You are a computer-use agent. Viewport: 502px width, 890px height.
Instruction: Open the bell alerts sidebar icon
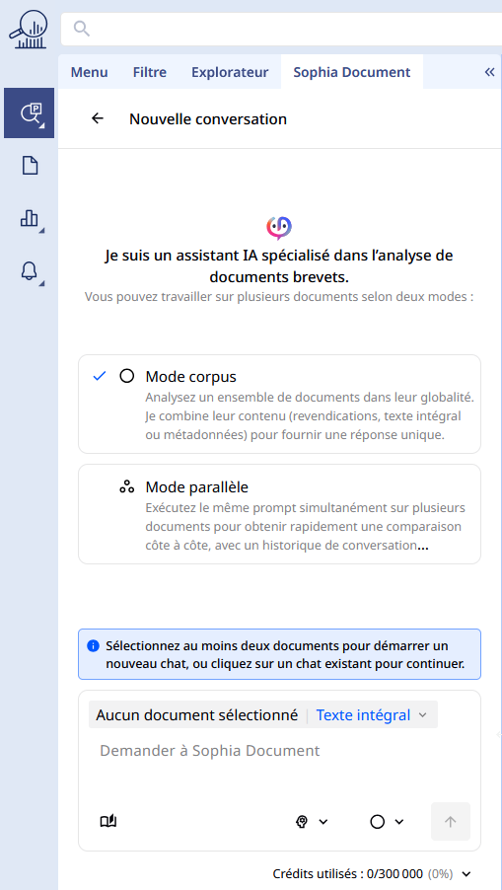click(x=30, y=270)
